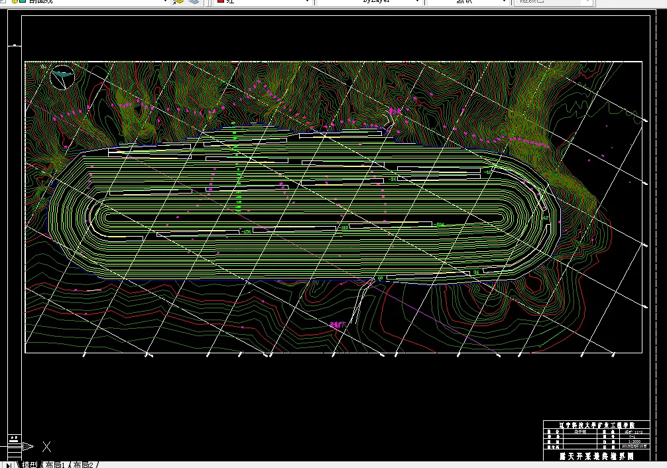Click the UCS X axis marker
Viewport: 667px width, 468px height.
pos(47,447)
